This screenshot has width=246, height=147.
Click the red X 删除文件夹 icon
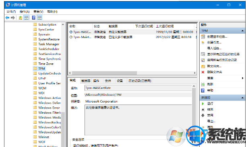click(x=203, y=72)
